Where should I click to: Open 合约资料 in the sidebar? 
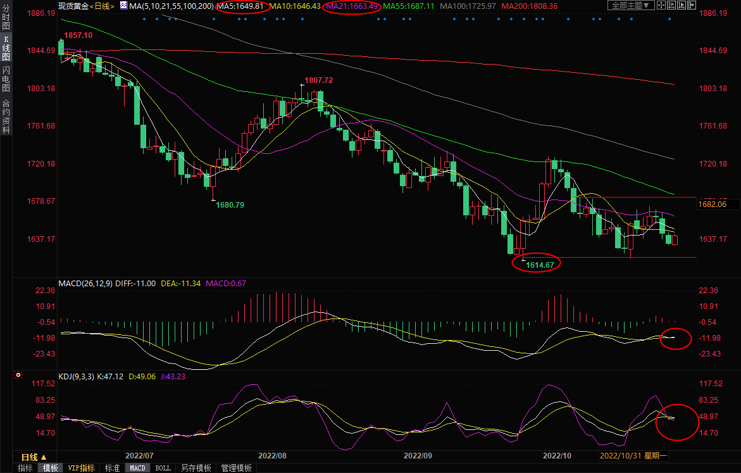(x=6, y=116)
